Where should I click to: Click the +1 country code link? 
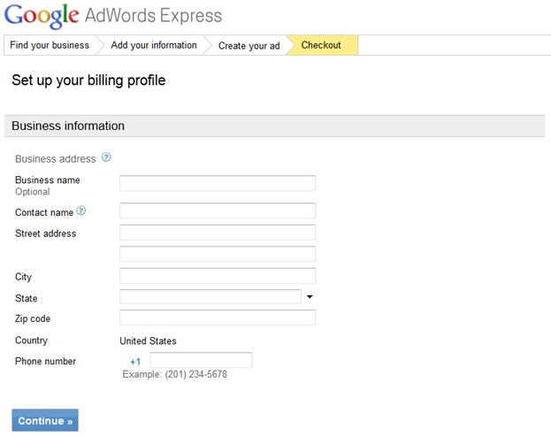[135, 362]
